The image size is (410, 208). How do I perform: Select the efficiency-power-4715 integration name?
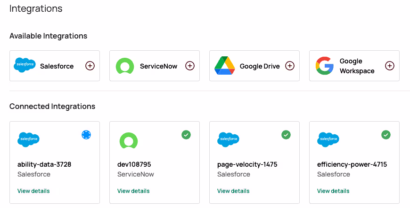pyautogui.click(x=352, y=164)
